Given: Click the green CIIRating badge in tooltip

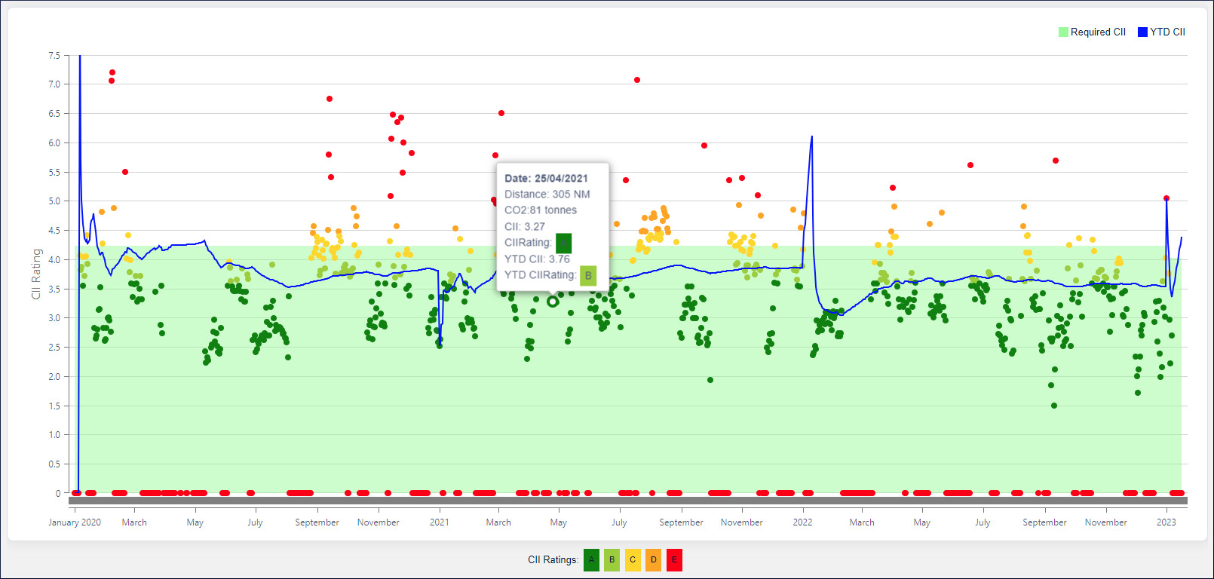Looking at the screenshot, I should pos(563,243).
